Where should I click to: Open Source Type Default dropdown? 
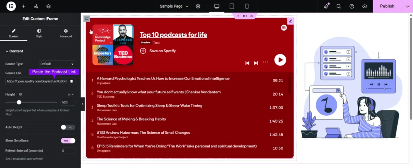point(57,64)
